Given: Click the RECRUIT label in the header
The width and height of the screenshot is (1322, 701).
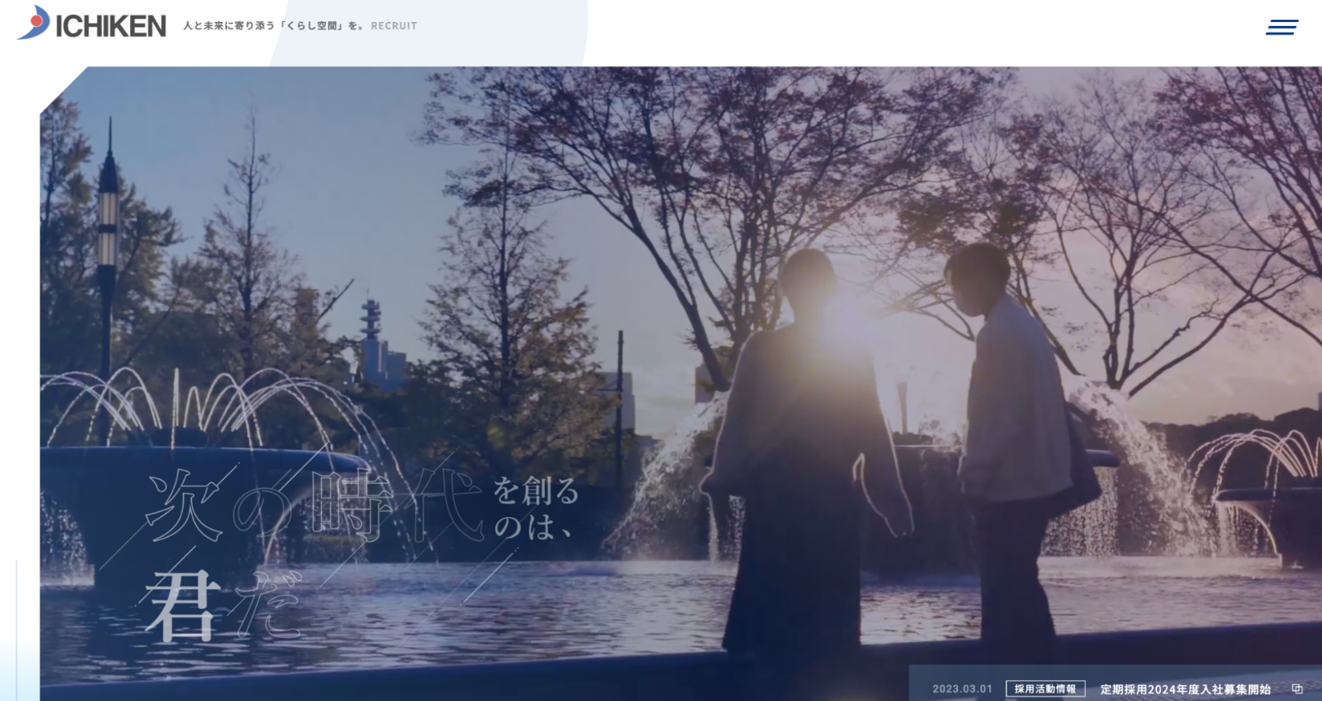Looking at the screenshot, I should (394, 26).
